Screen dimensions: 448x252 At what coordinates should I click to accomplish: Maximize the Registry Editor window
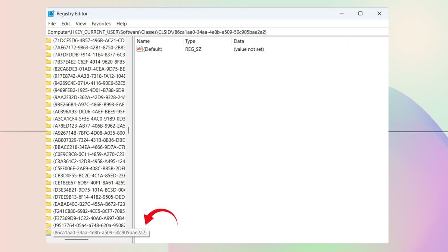pyautogui.click(x=360, y=13)
